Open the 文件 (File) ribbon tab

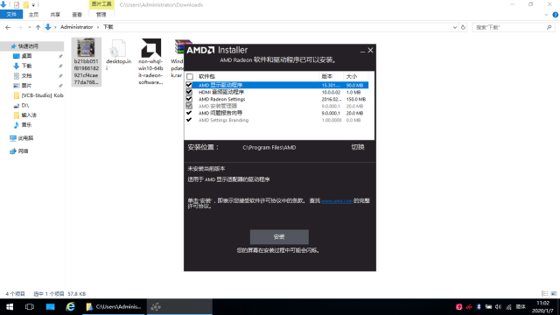11,14
